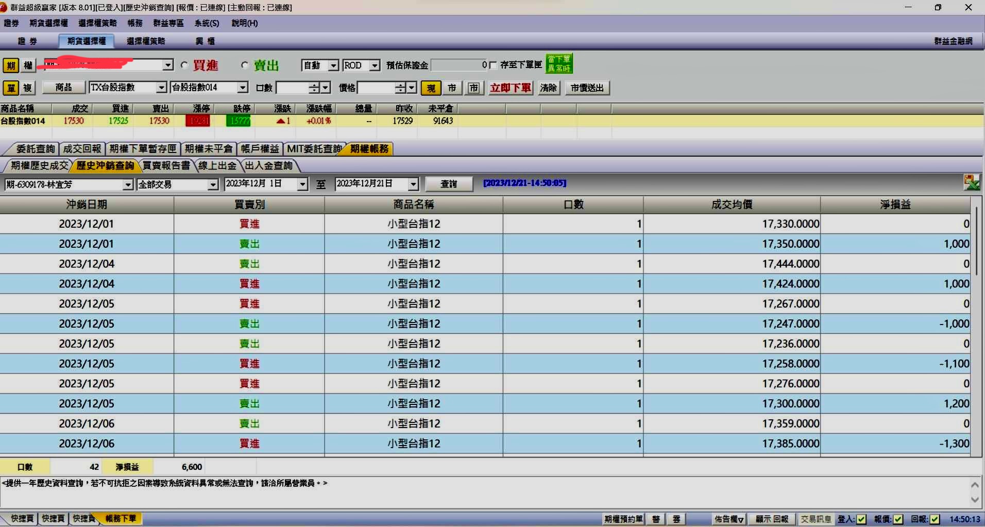Click the 口數 quantity stepper arrows
The height and width of the screenshot is (527, 985).
(x=314, y=88)
